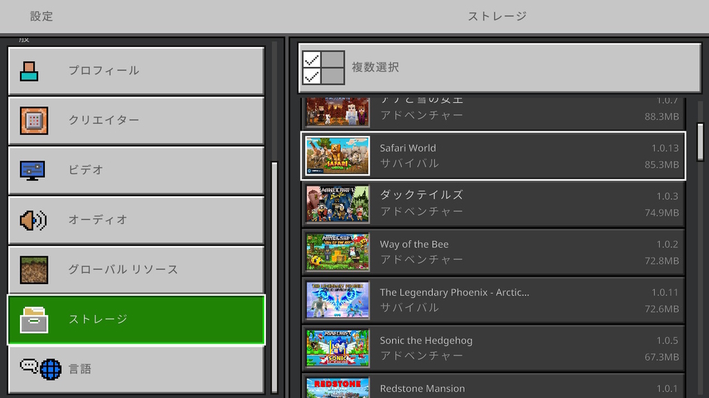Select Way of the Bee title
The image size is (709, 398).
(414, 244)
